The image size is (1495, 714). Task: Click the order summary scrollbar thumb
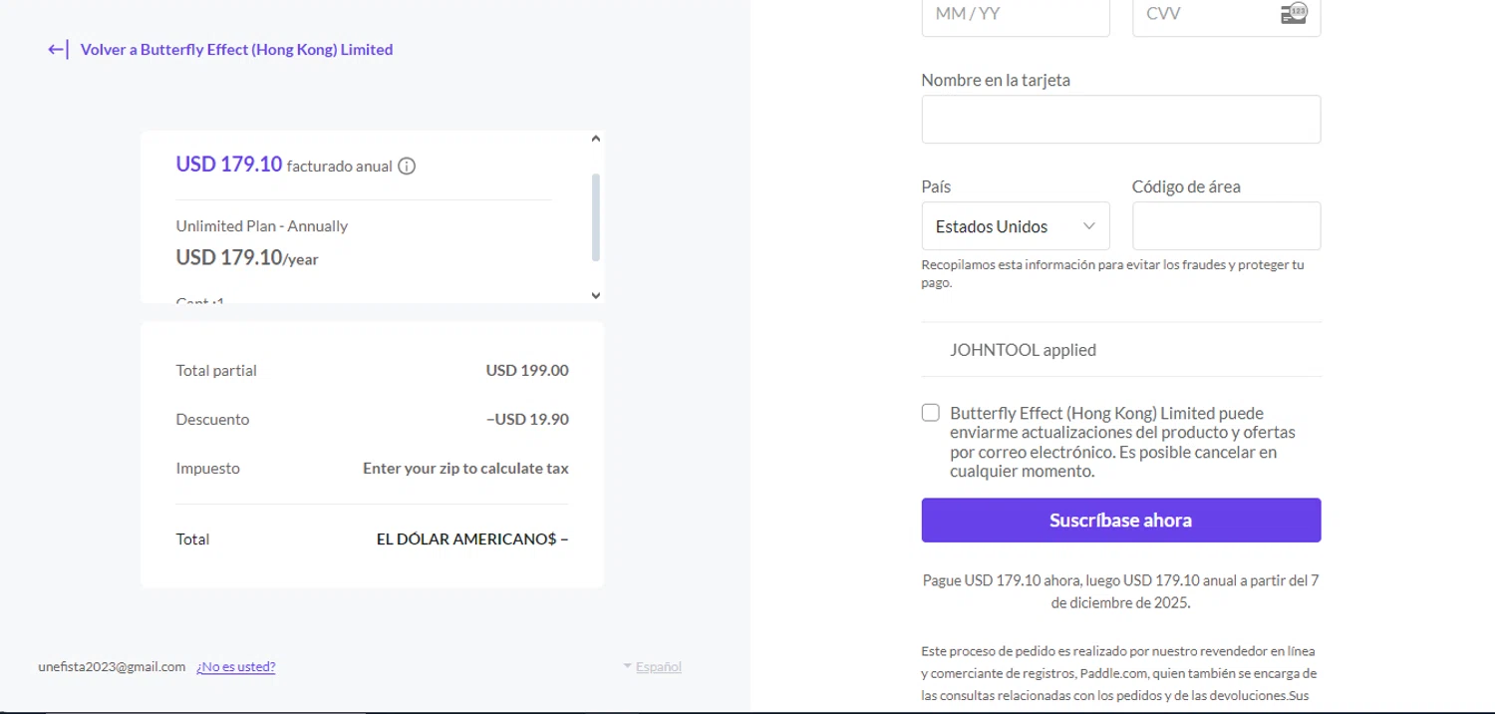click(x=596, y=217)
